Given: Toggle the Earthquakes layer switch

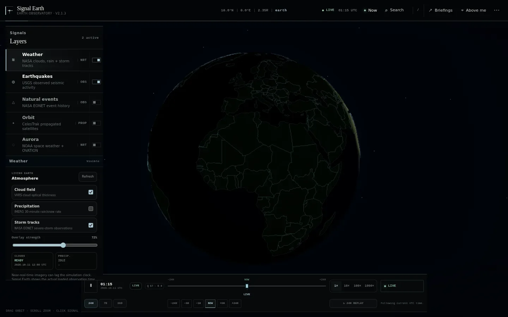Looking at the screenshot, I should pyautogui.click(x=96, y=82).
